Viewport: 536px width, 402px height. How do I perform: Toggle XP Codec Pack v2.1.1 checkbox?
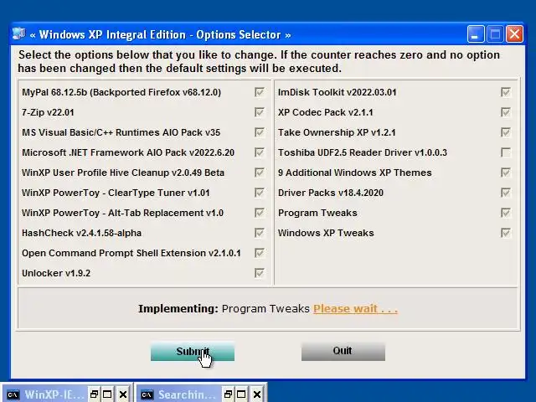click(x=506, y=112)
